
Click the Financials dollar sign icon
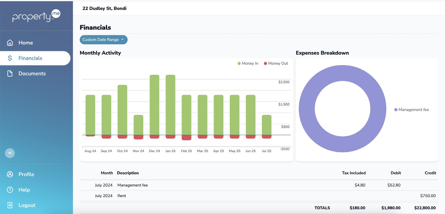tap(10, 58)
